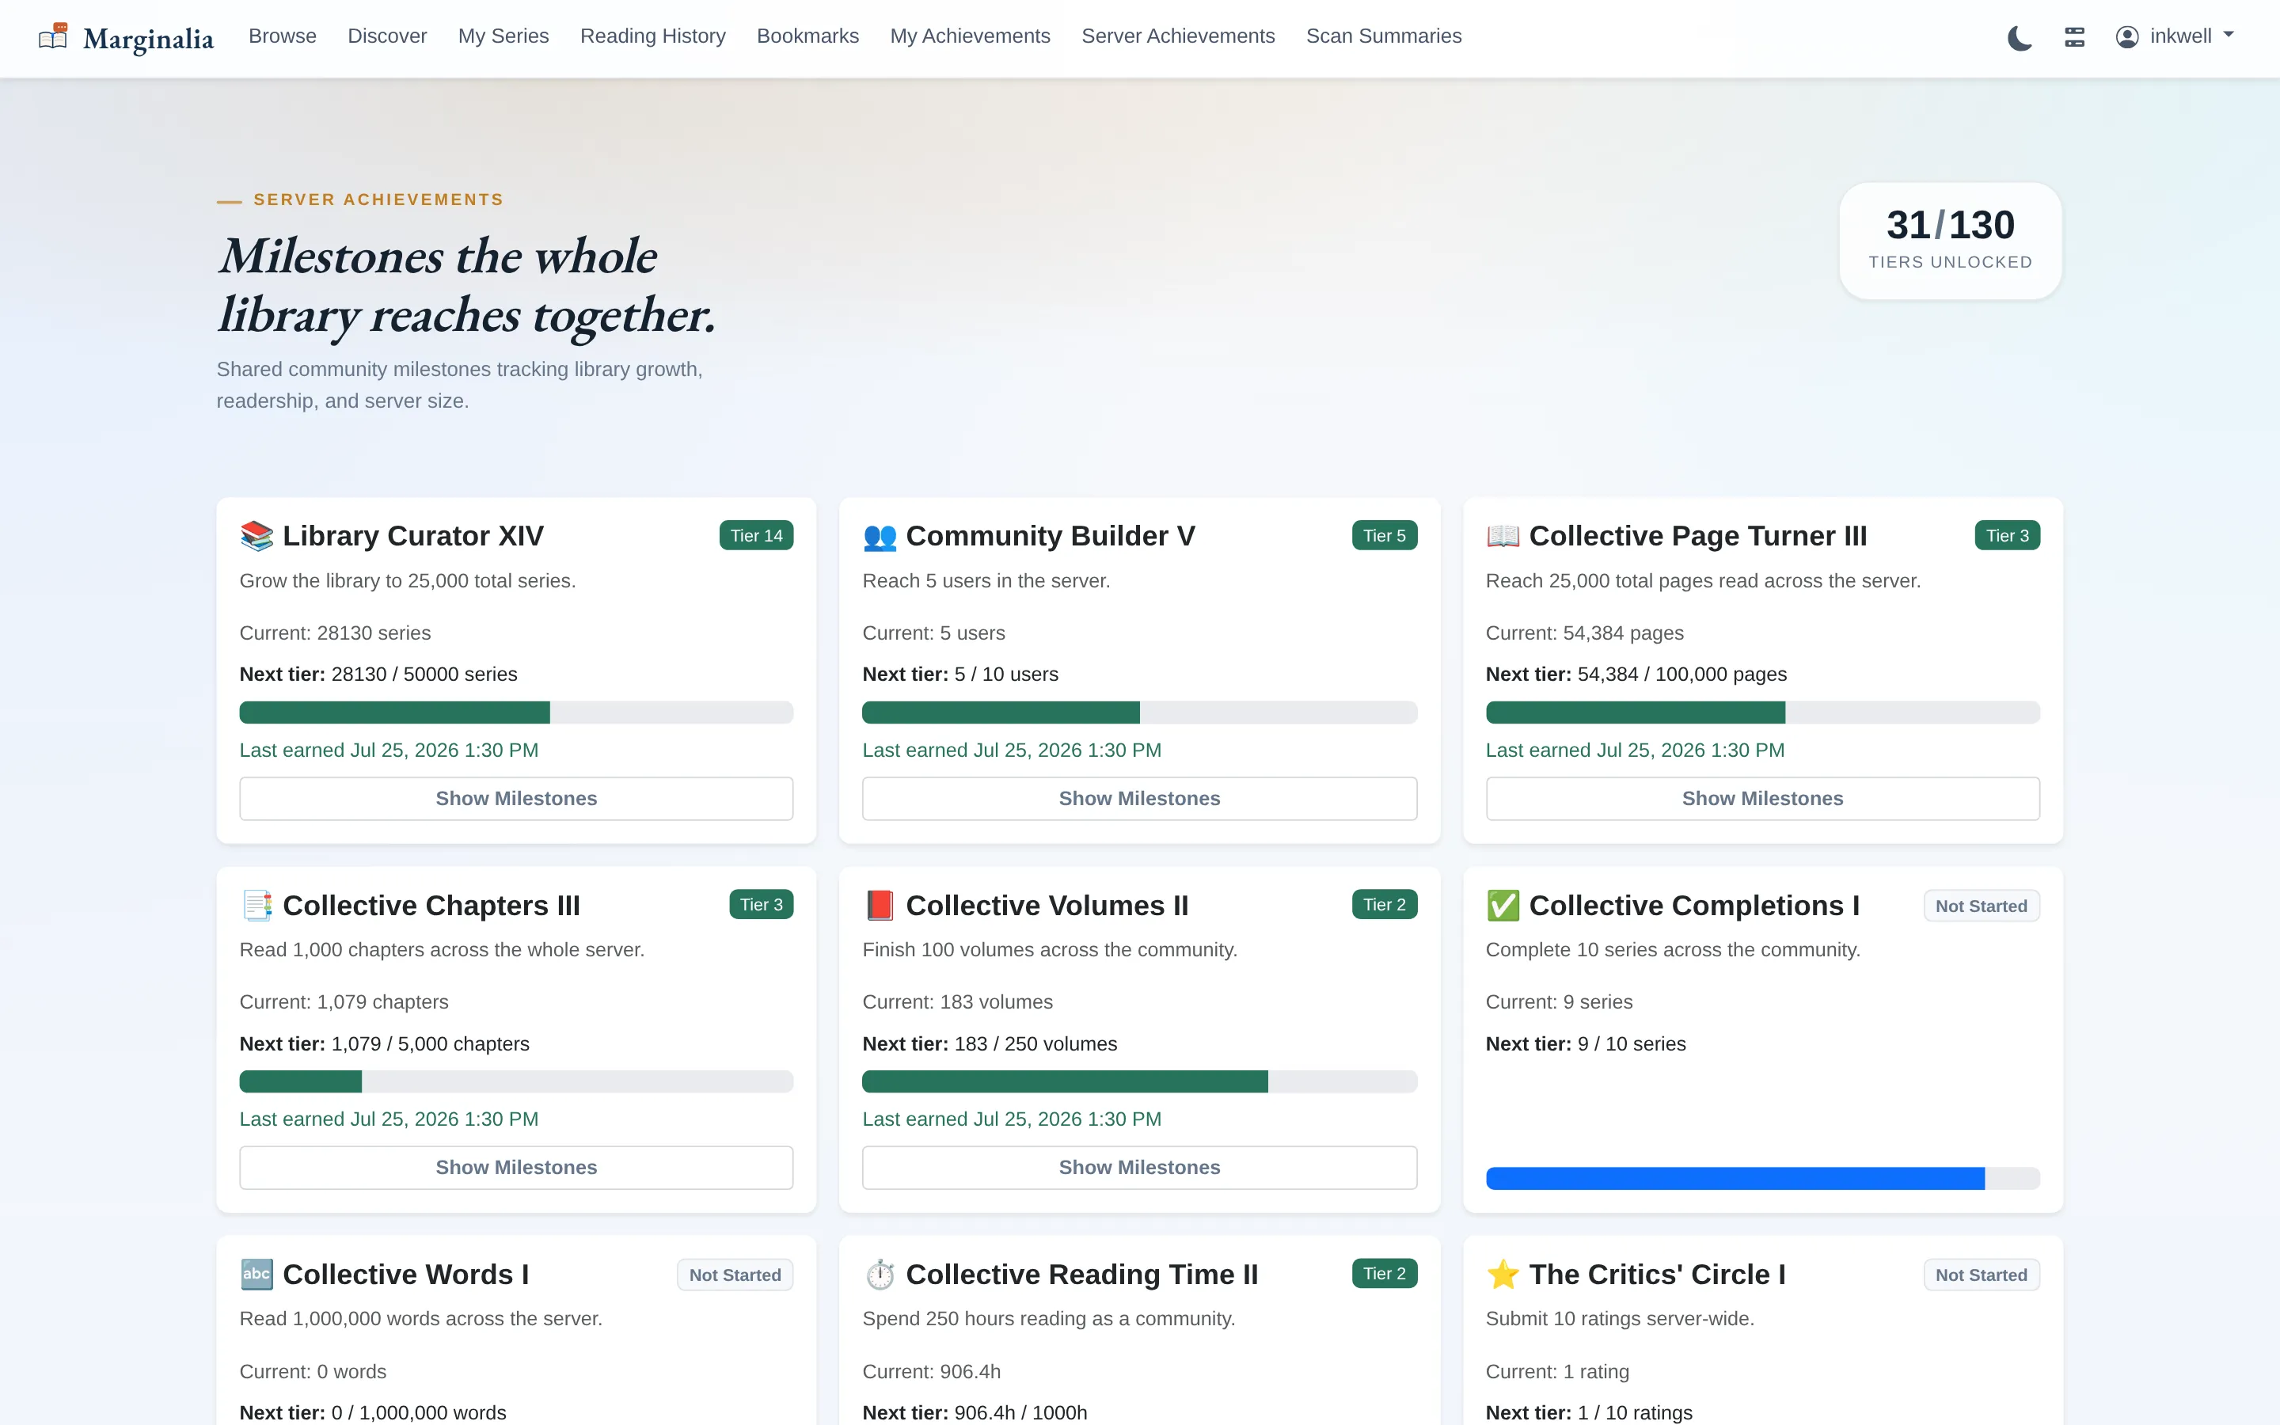Click the Collective Chapters III title
The width and height of the screenshot is (2280, 1425).
(431, 905)
